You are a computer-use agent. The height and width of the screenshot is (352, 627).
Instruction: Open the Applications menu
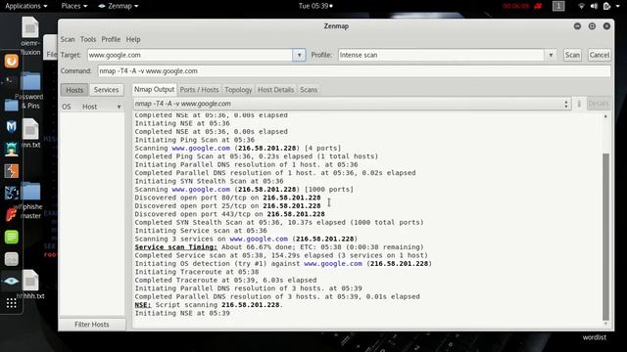click(x=26, y=6)
